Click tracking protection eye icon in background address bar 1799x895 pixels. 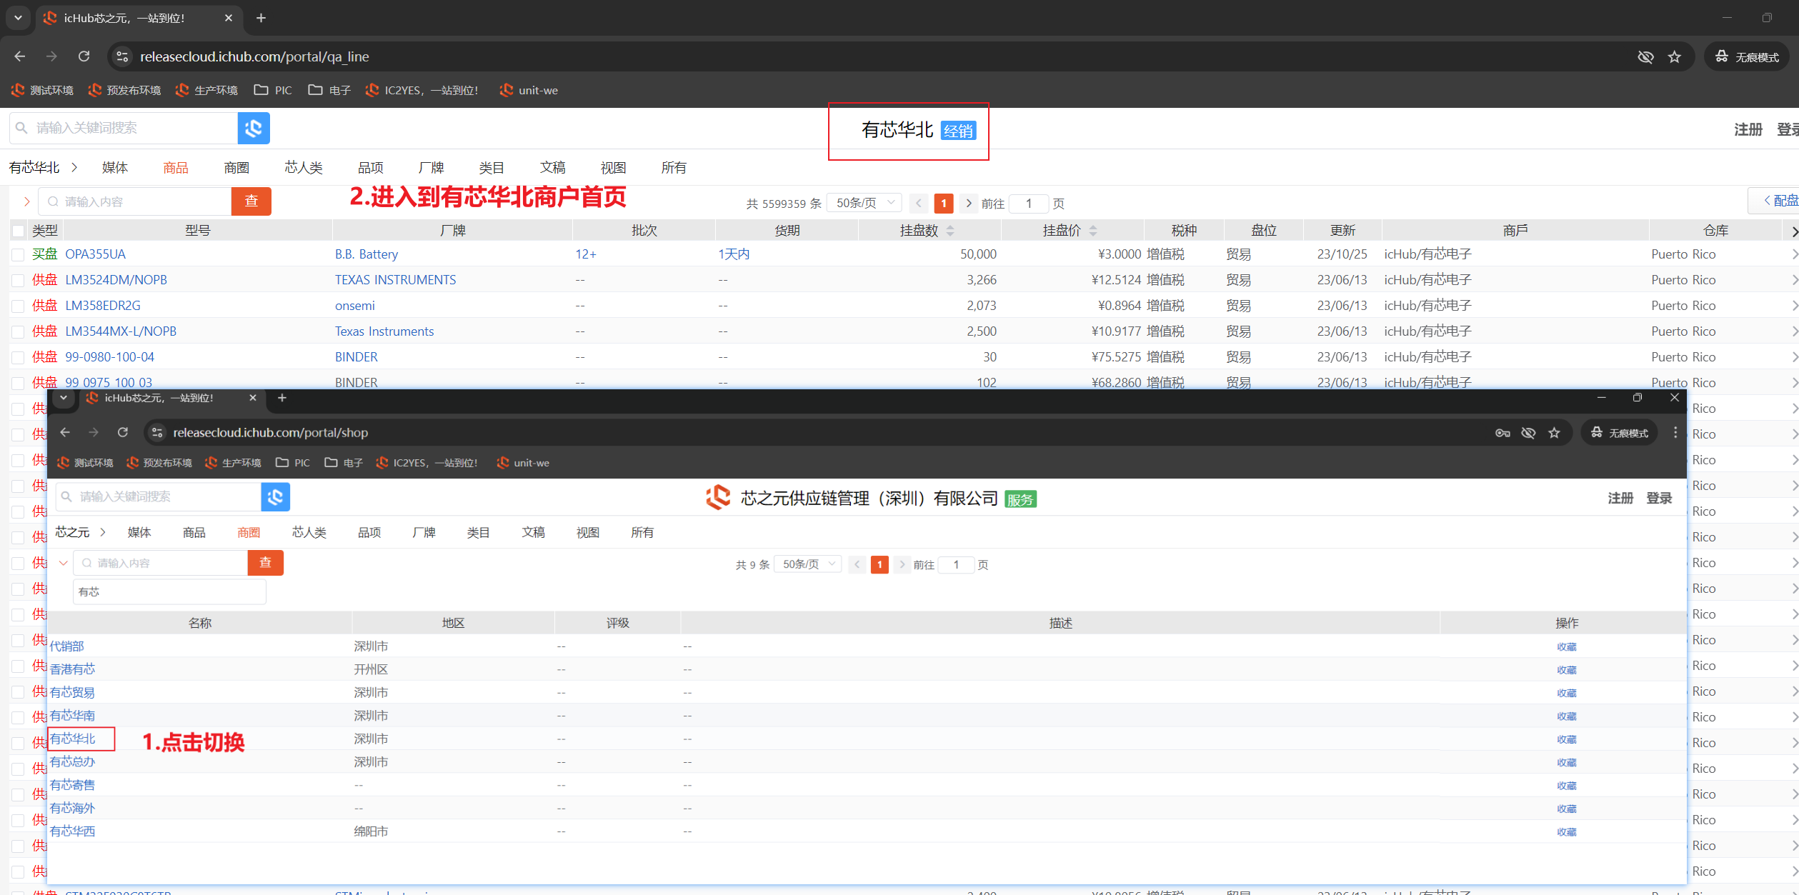click(x=1645, y=57)
